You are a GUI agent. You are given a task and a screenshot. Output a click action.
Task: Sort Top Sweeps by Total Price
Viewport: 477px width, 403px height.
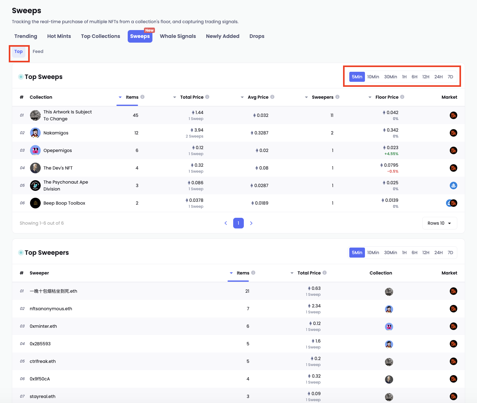188,97
